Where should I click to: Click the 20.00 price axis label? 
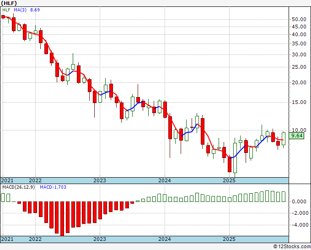point(299,82)
